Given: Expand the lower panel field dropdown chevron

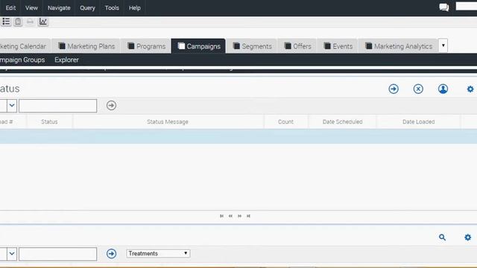Looking at the screenshot, I should coord(12,254).
